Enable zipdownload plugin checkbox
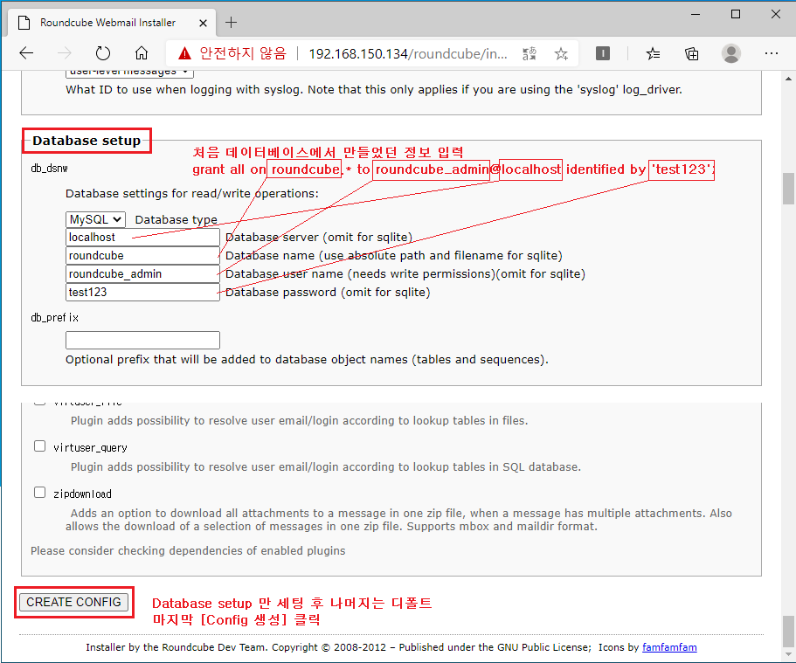 click(39, 493)
